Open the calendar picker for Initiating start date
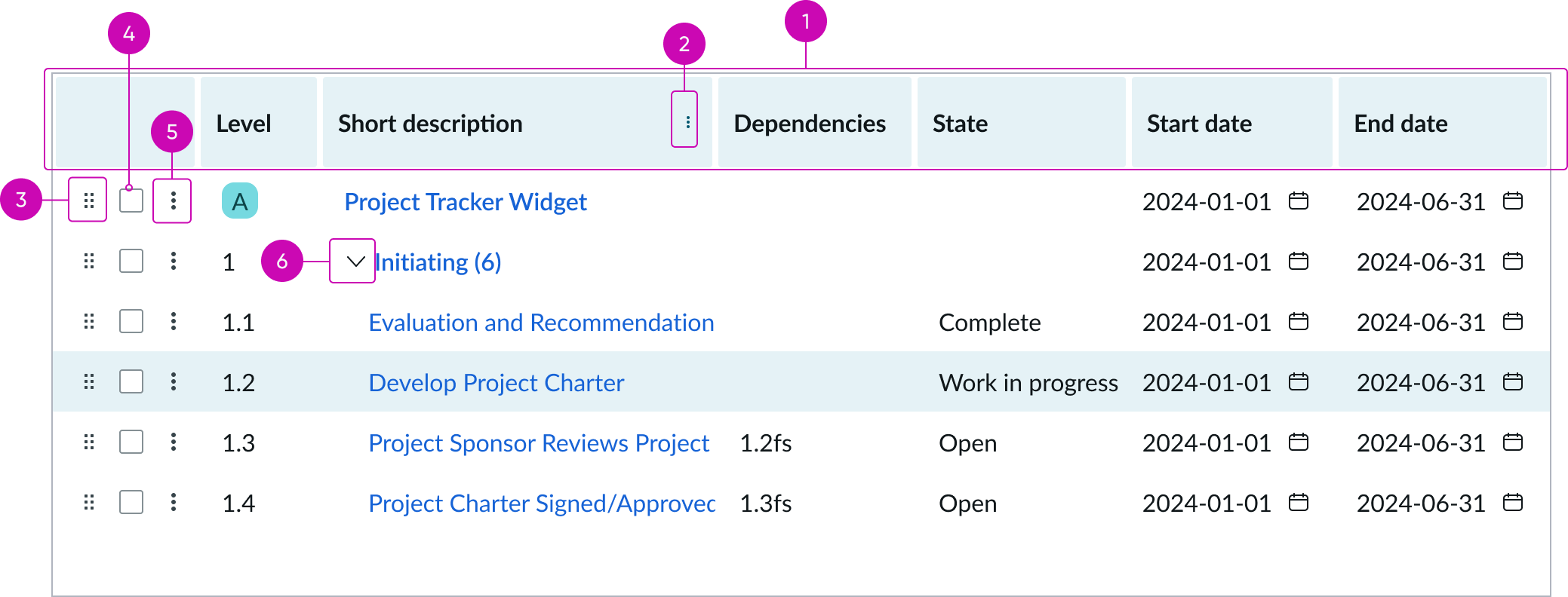This screenshot has height=597, width=1568. 1297,262
